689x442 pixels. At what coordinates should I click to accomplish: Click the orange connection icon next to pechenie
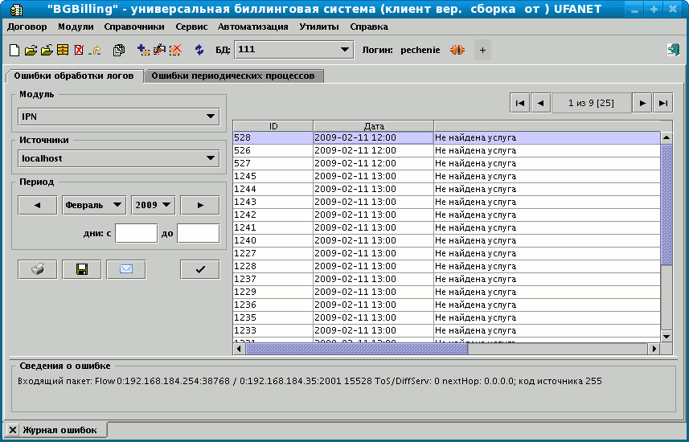point(457,50)
